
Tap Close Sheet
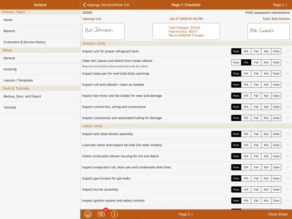pyautogui.click(x=278, y=214)
